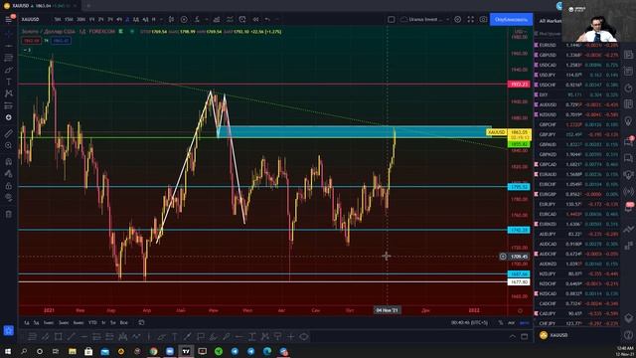Toggle lock all drawing tools
The width and height of the screenshot is (636, 358).
9,186
